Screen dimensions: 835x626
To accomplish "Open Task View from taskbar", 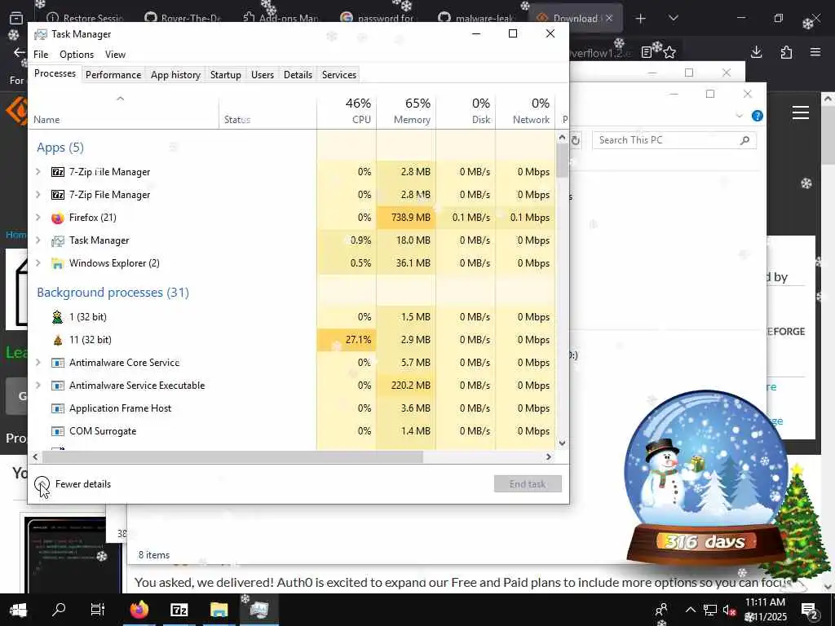I will [98, 610].
